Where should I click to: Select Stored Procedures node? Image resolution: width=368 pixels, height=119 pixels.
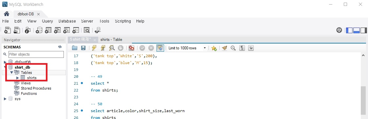click(36, 88)
